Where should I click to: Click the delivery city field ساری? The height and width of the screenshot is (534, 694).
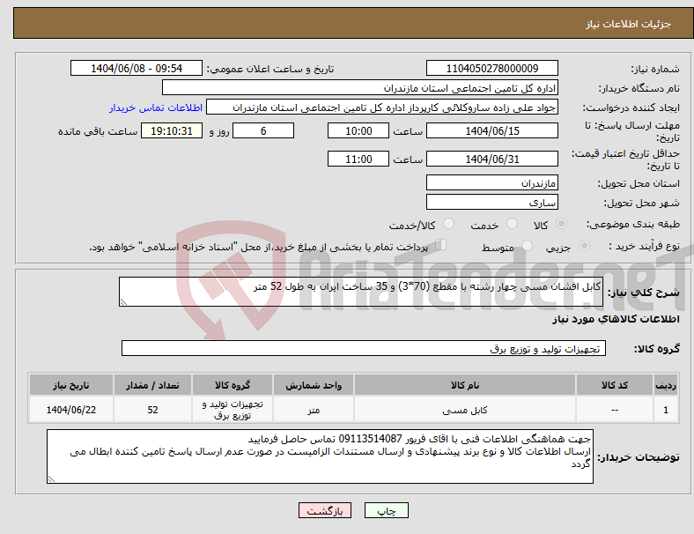click(x=491, y=202)
